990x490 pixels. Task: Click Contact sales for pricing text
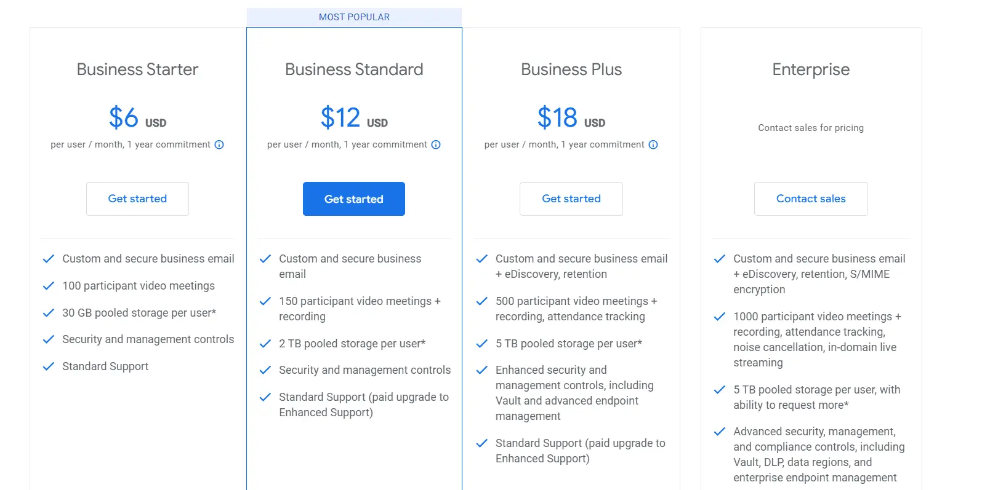[810, 127]
